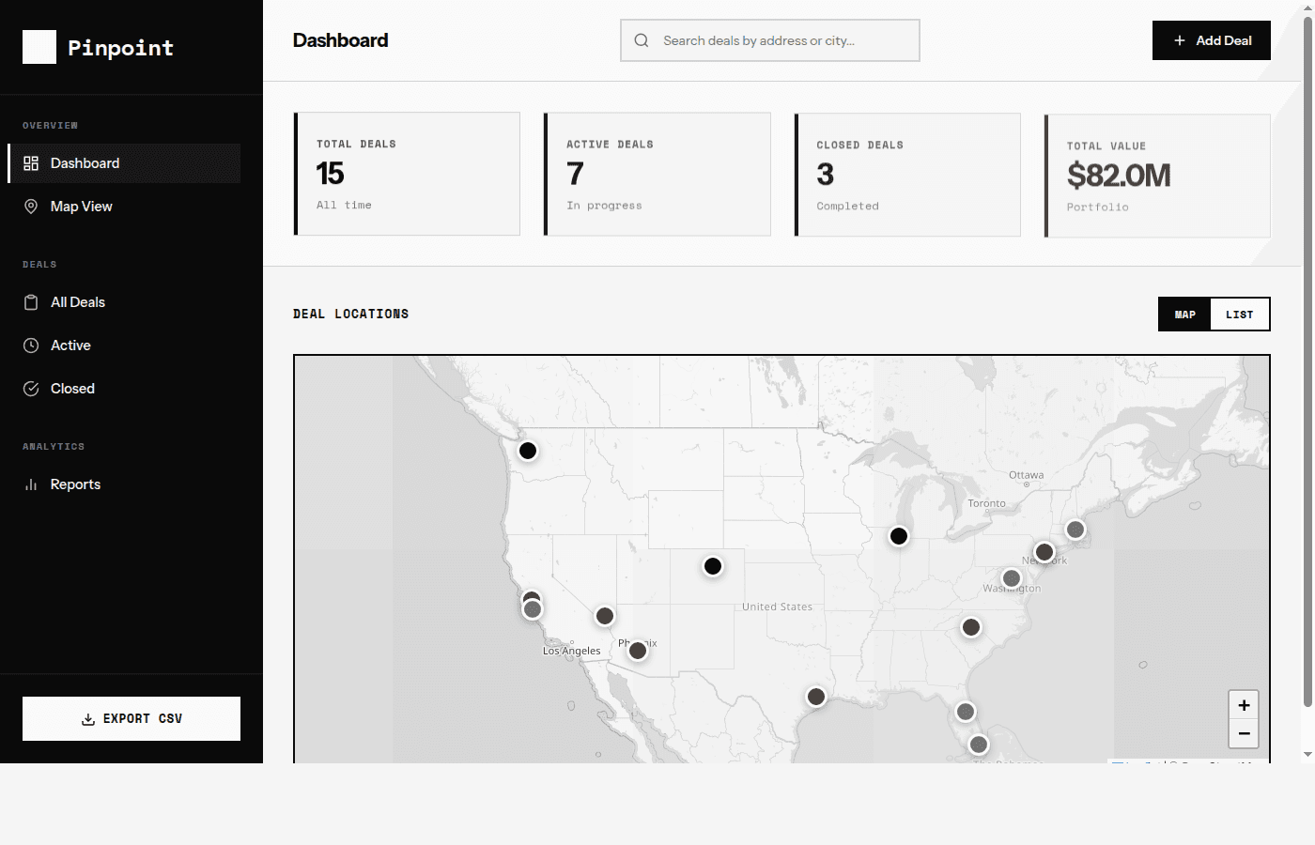Click the Closed checkmark icon
1315x845 pixels.
(31, 388)
